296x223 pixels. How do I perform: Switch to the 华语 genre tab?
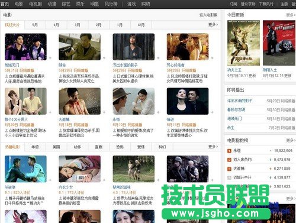[35, 147]
